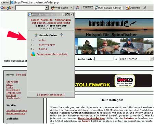Image resolution: width=154 pixels, height=124 pixels.
Task: Open the Gästebuch menu link
Action: (x=13, y=98)
